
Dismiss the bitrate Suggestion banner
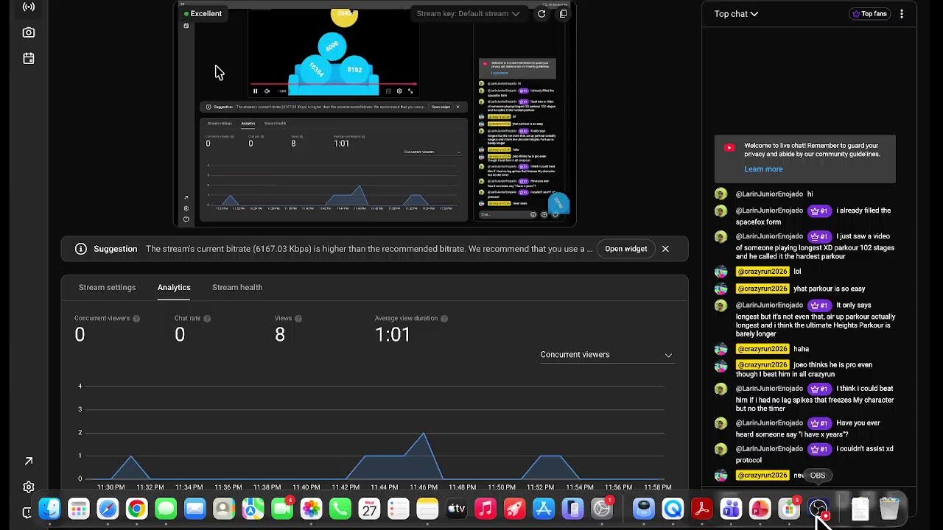[665, 249]
